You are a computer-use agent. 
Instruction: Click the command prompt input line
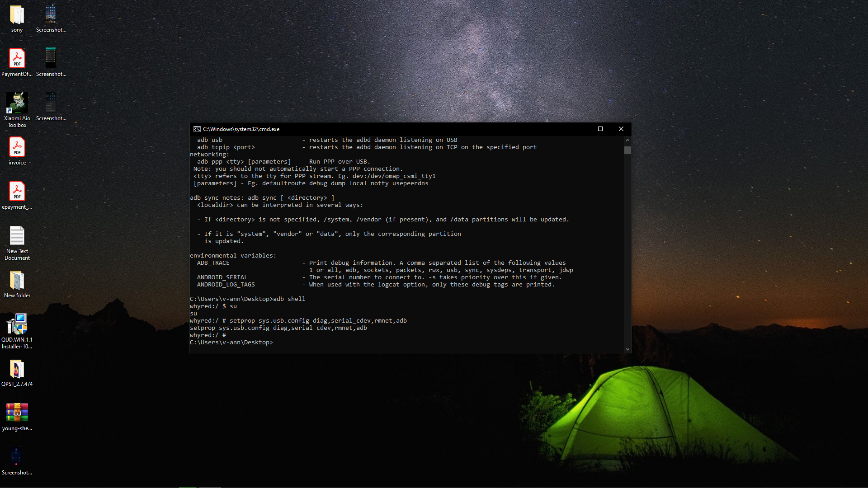(x=316, y=343)
